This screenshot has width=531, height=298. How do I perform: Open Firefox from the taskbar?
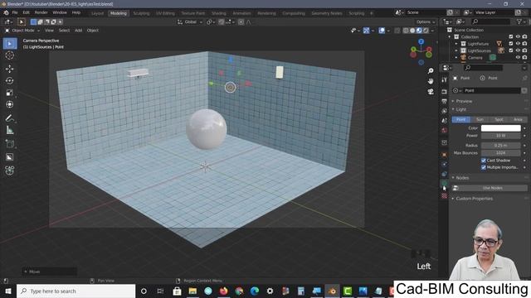[223, 291]
